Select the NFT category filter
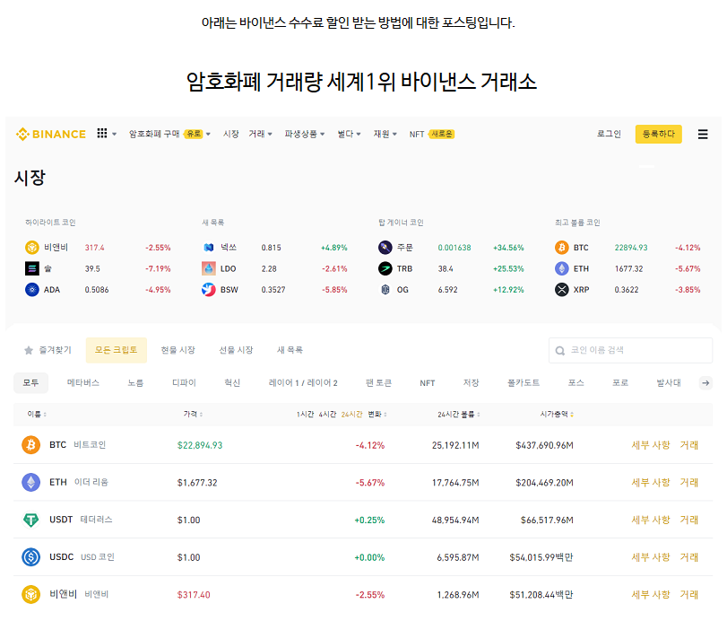 click(428, 383)
